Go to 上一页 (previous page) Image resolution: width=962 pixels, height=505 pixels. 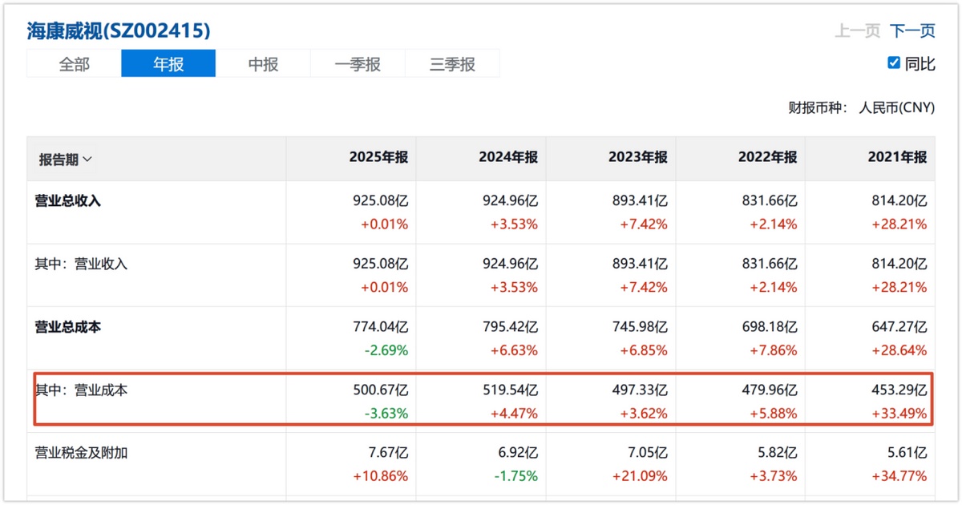pos(857,31)
